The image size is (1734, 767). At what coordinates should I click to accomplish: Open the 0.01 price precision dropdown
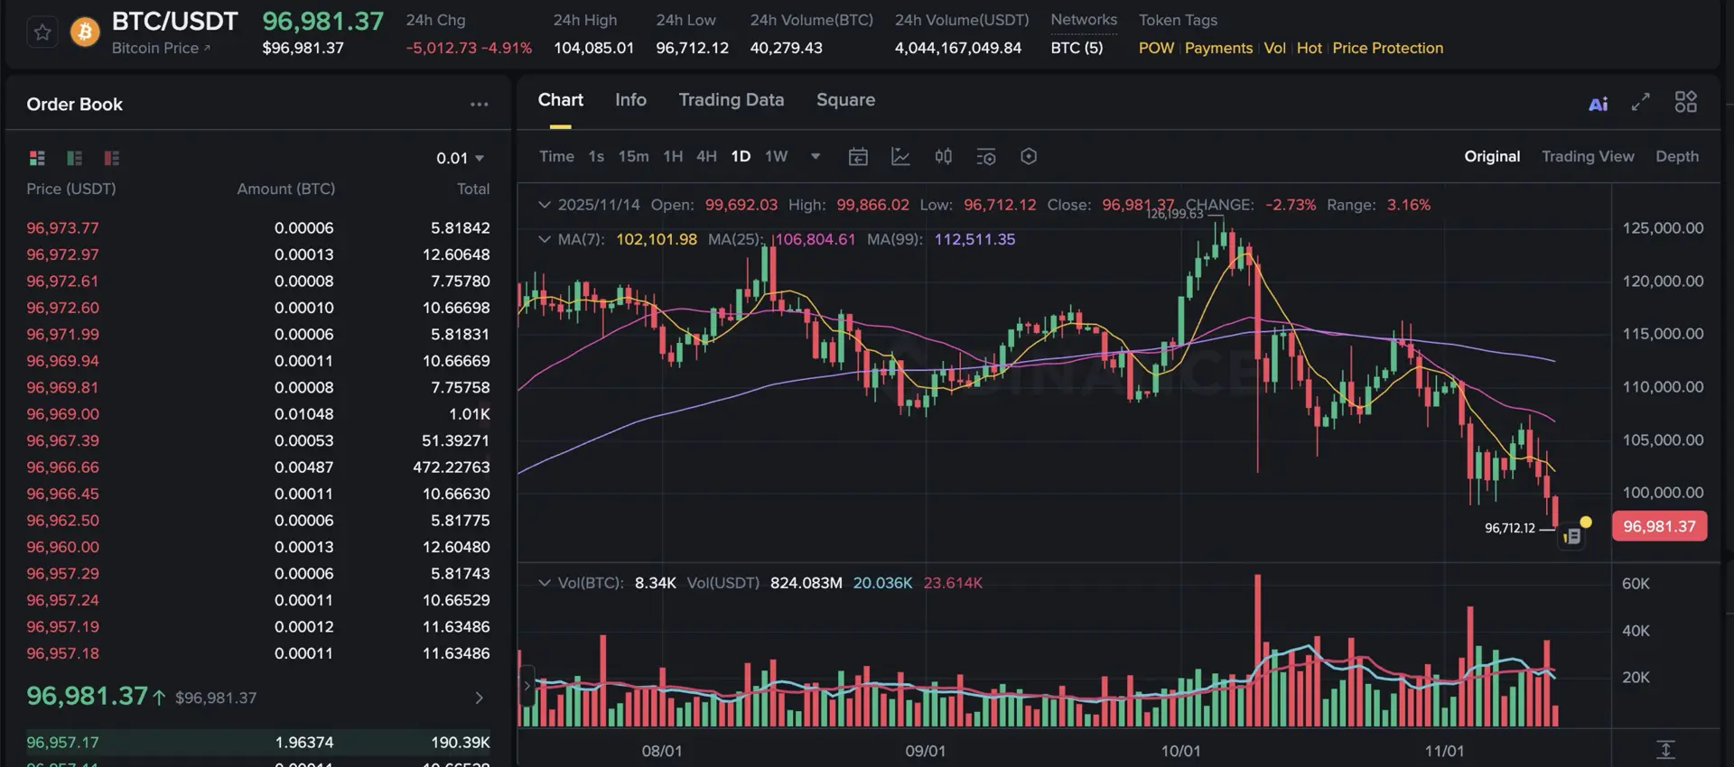point(460,158)
